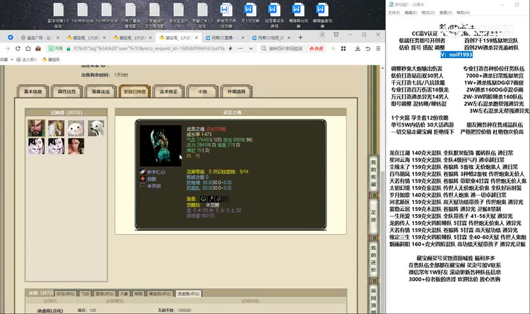The height and width of the screenshot is (314, 530).
Task: Click the browser home icon
Action: pos(28,49)
